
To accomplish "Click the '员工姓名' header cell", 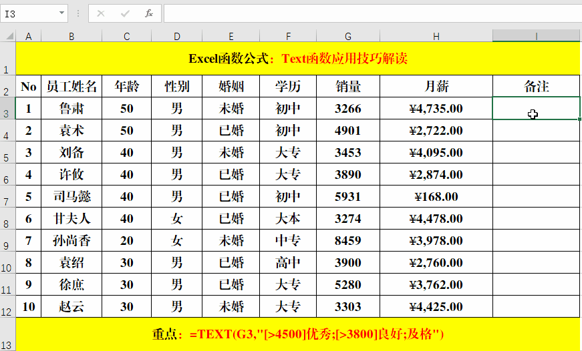I will click(x=71, y=86).
